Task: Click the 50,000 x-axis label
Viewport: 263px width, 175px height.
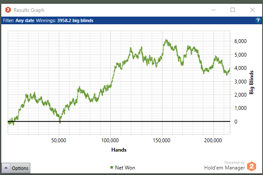Action: click(x=58, y=141)
